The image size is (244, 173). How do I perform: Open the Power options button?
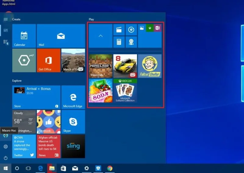(5, 158)
